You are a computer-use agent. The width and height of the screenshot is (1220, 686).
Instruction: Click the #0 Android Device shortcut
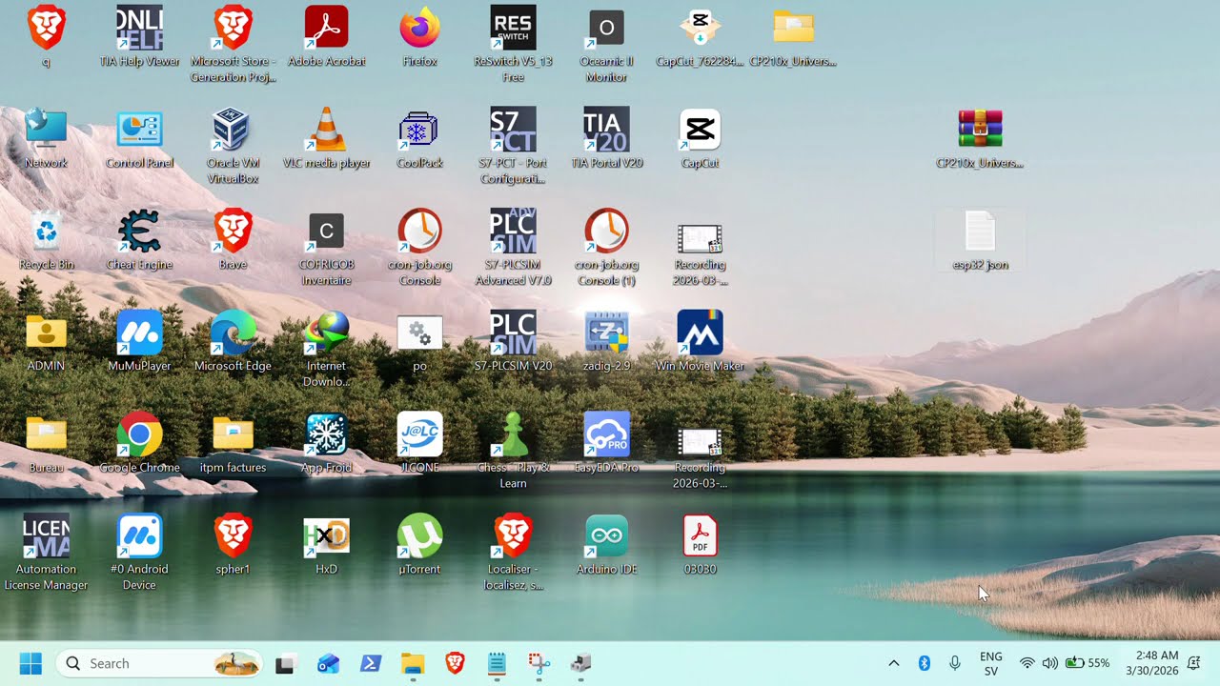(x=139, y=552)
